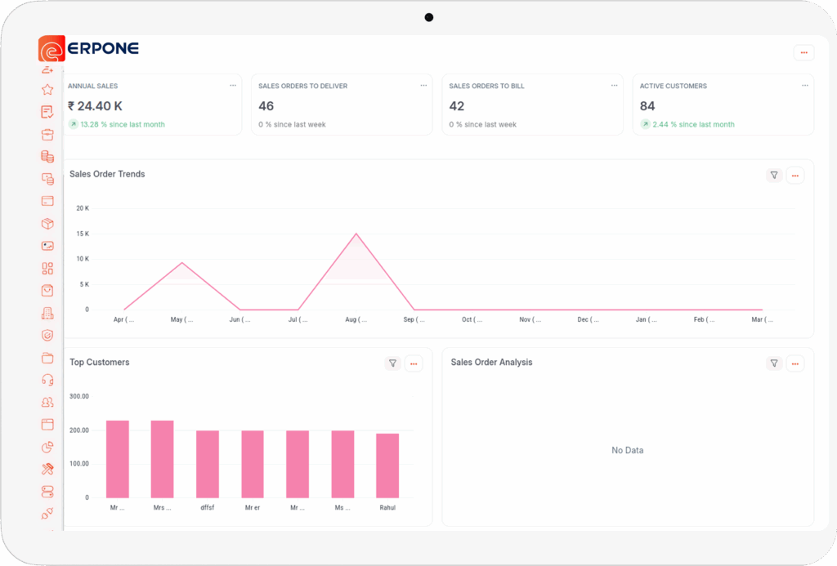The width and height of the screenshot is (837, 566).
Task: Open Sales Order Trends more options button
Action: [795, 175]
